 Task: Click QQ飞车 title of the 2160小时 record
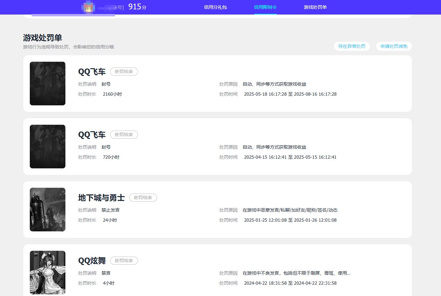[92, 71]
